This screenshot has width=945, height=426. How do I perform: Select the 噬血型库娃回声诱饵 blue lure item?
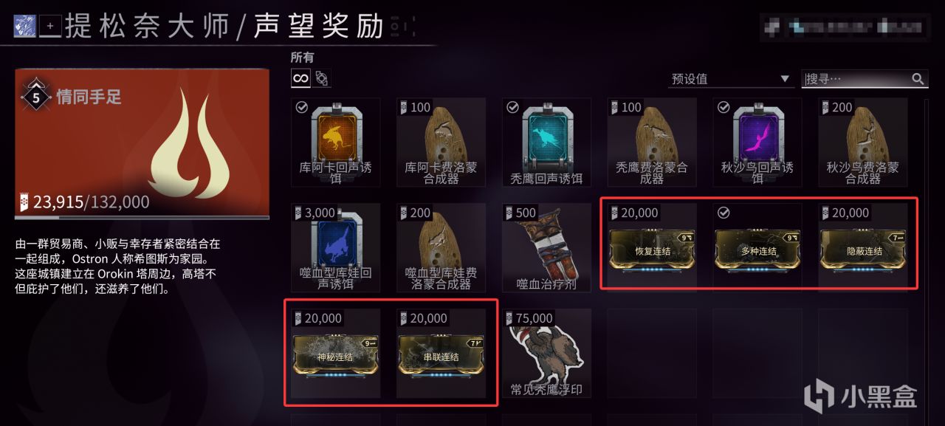click(336, 247)
